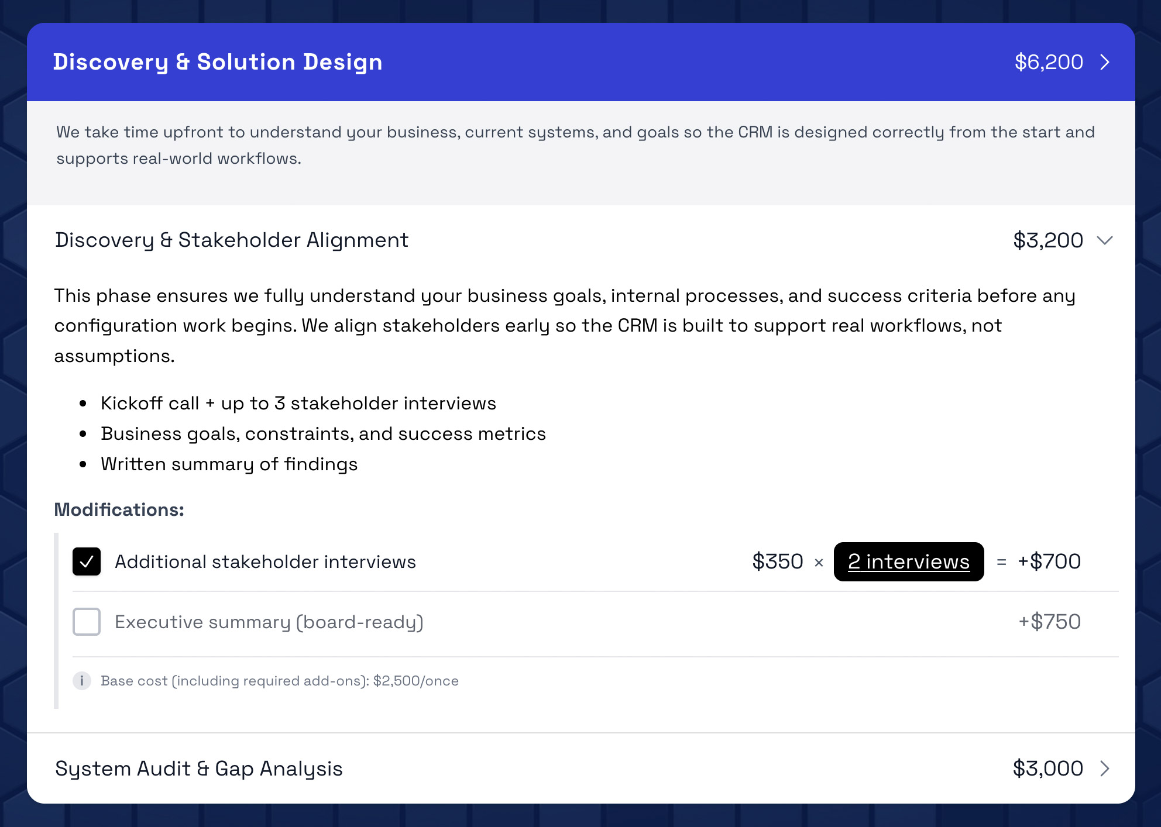This screenshot has height=827, width=1161.
Task: Click the Discovery & Solution Design header title
Action: click(218, 62)
